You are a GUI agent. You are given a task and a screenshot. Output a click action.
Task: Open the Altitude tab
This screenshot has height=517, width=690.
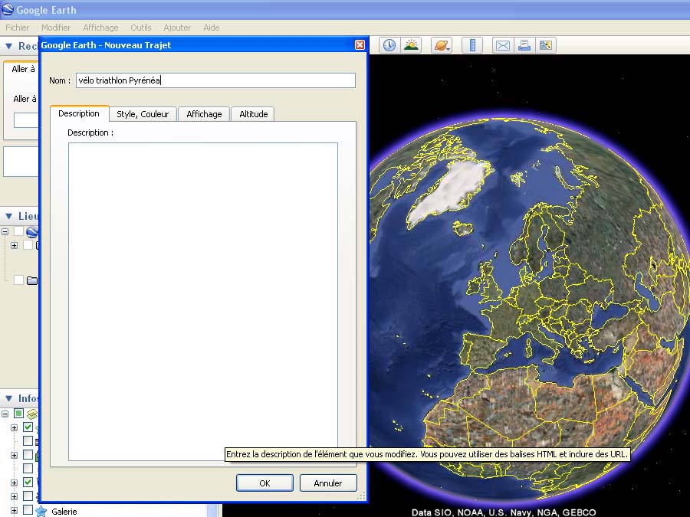(253, 114)
